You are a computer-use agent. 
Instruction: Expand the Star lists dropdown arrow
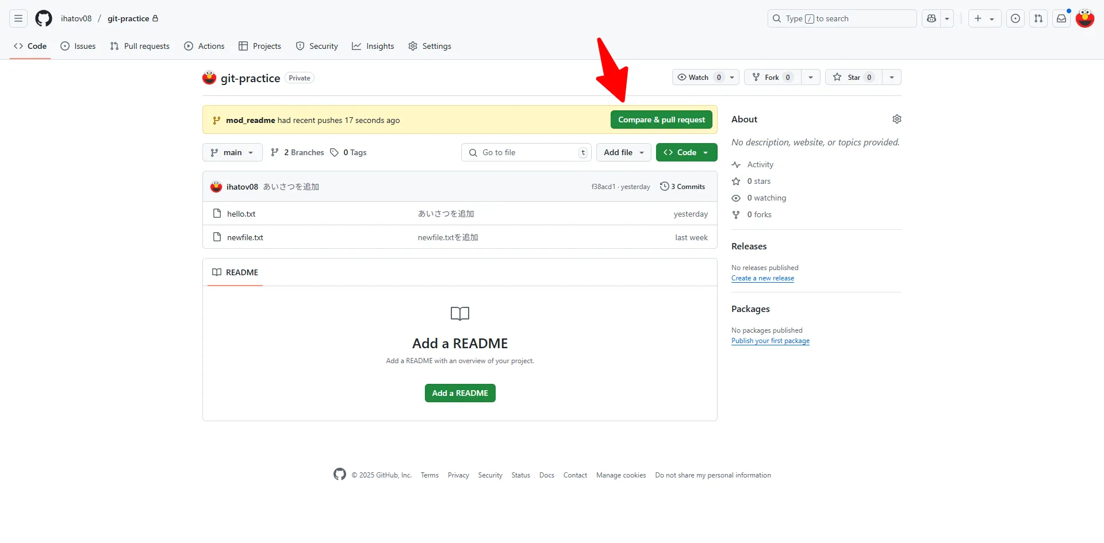[x=892, y=77]
